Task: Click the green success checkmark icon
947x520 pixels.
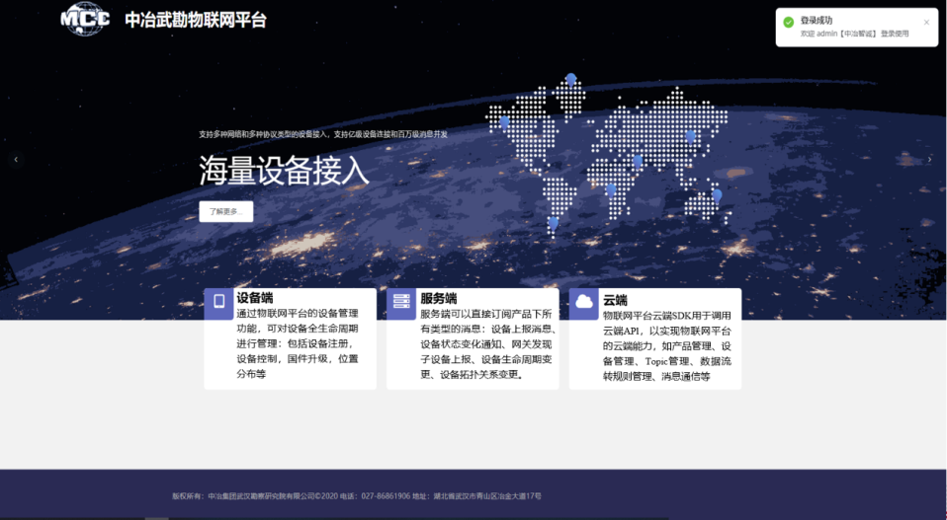Action: pos(788,23)
